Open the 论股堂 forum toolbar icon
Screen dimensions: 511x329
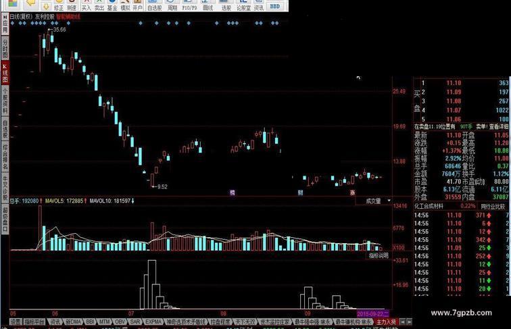(x=243, y=5)
